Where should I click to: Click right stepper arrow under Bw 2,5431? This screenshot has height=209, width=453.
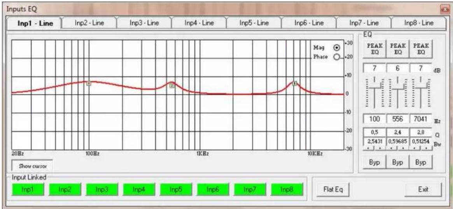(380, 148)
